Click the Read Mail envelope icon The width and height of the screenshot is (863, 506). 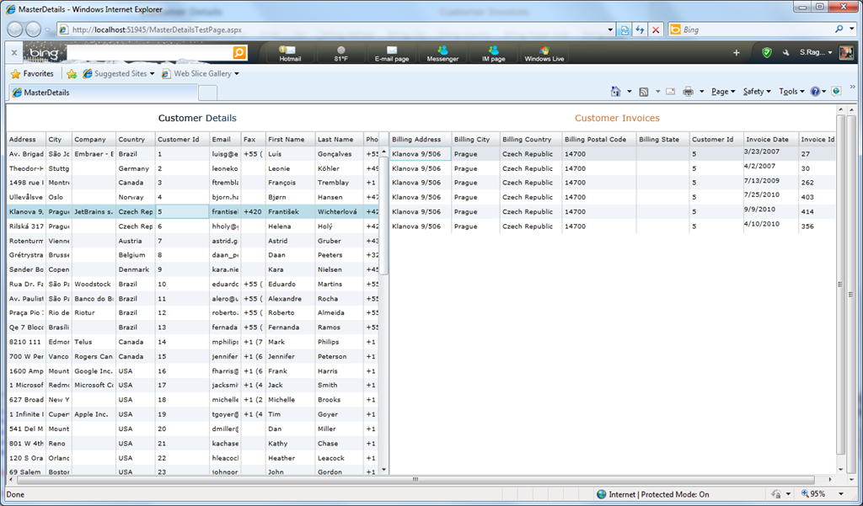670,92
